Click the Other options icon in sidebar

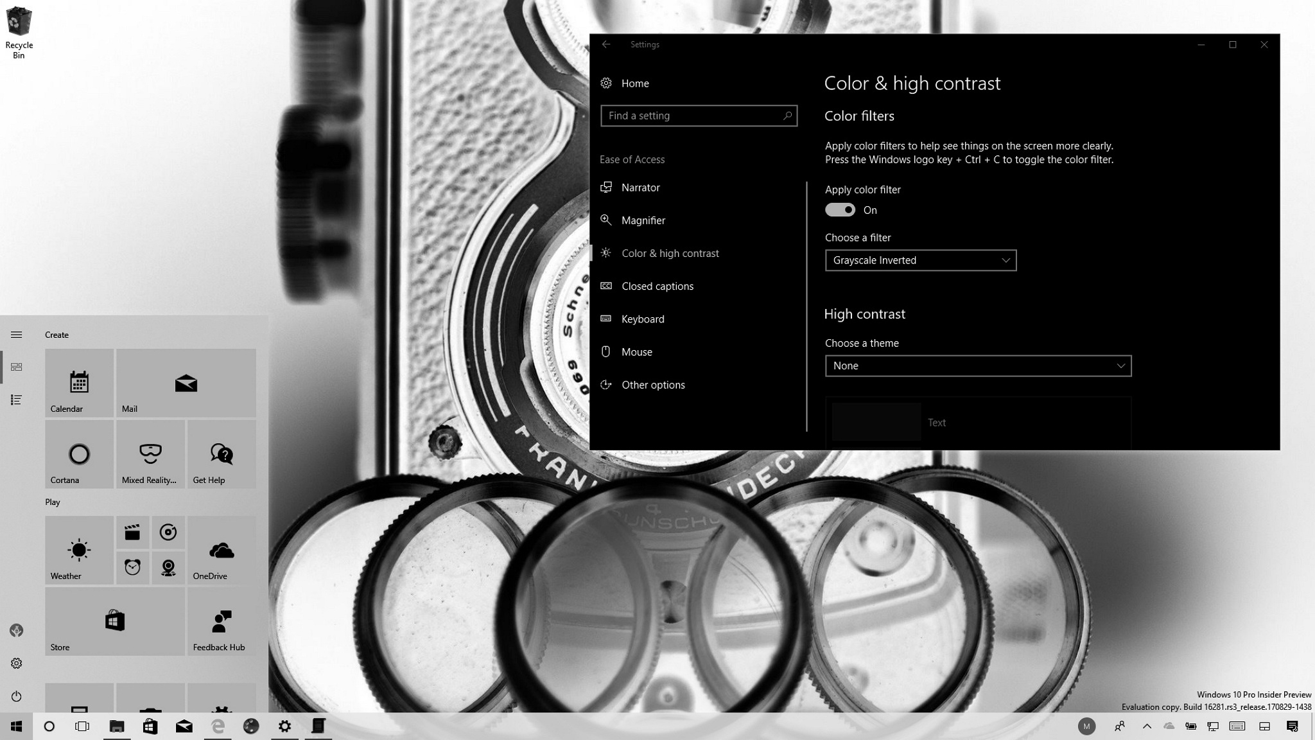point(605,384)
